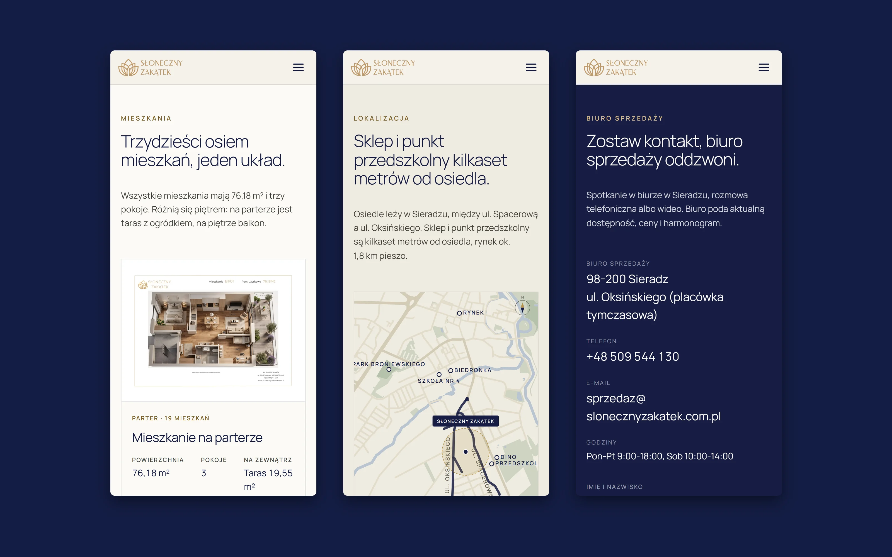
Task: Click the 98-200 Sieradz address text
Action: tap(627, 279)
